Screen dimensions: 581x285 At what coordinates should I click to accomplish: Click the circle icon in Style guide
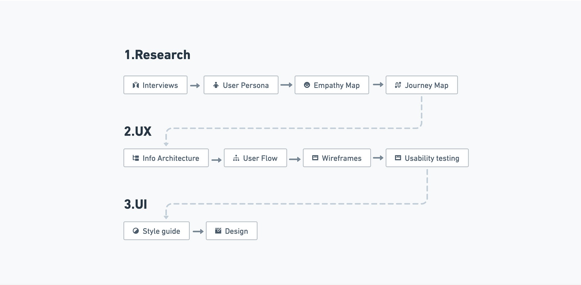coord(136,231)
